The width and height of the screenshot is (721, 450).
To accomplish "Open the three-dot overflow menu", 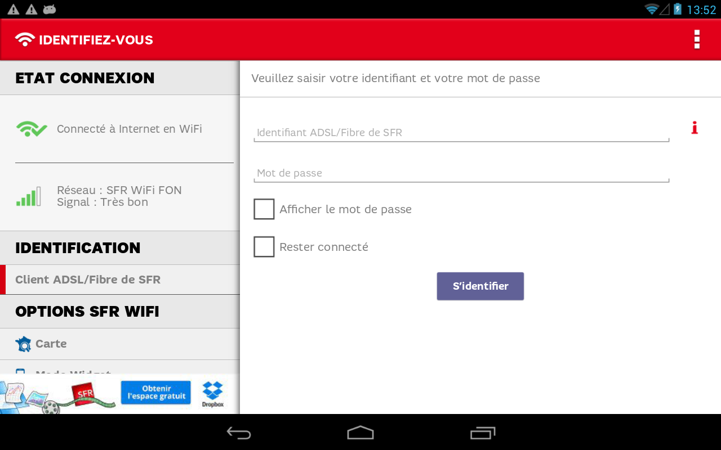I will click(697, 39).
